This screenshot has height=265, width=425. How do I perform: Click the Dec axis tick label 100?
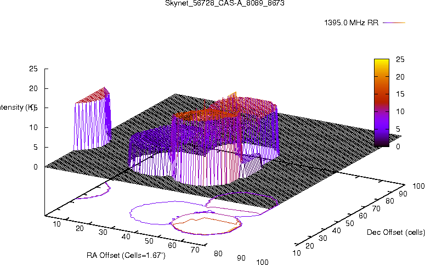(418, 186)
